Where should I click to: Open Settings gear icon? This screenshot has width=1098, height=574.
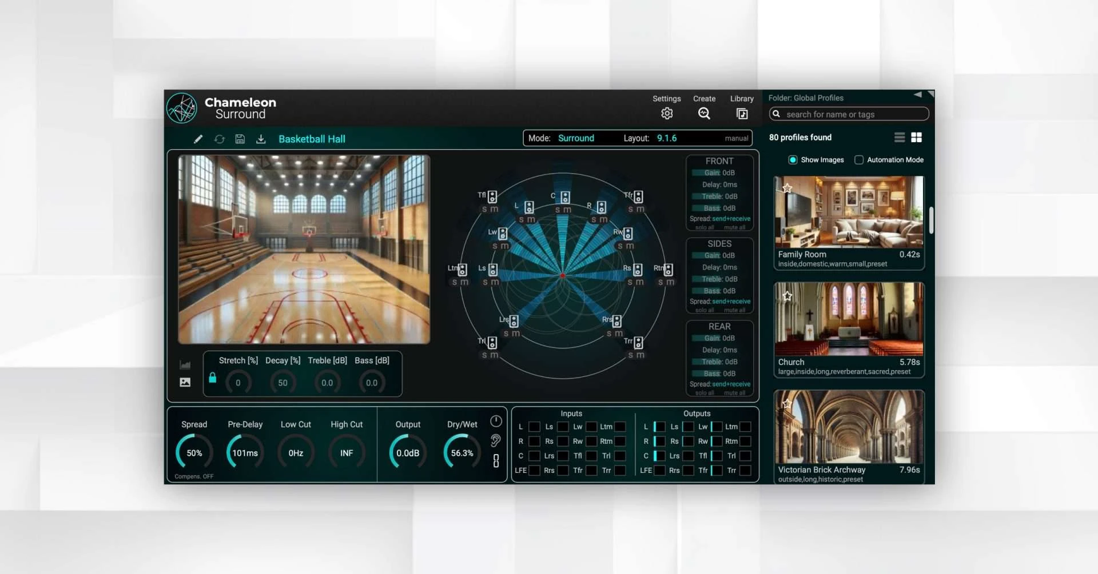[x=667, y=114]
